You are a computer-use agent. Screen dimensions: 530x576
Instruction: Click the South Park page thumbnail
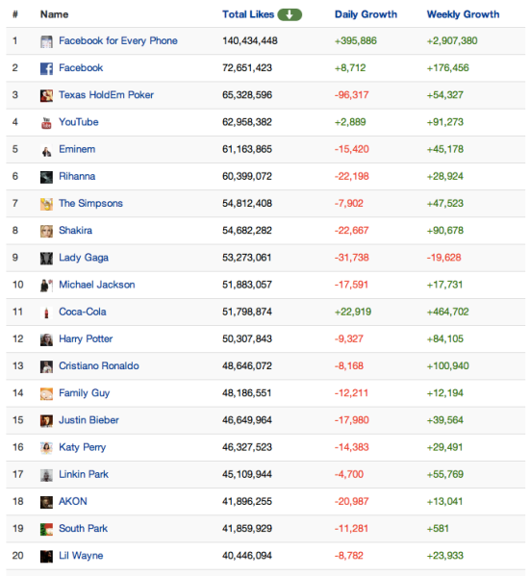[46, 530]
